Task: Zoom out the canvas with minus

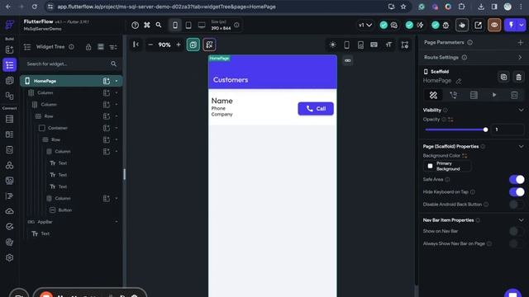Action: coord(150,45)
